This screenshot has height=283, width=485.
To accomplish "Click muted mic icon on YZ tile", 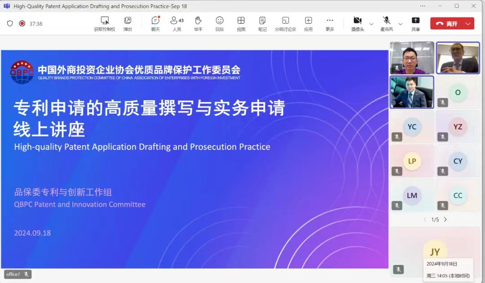I will tap(443, 136).
